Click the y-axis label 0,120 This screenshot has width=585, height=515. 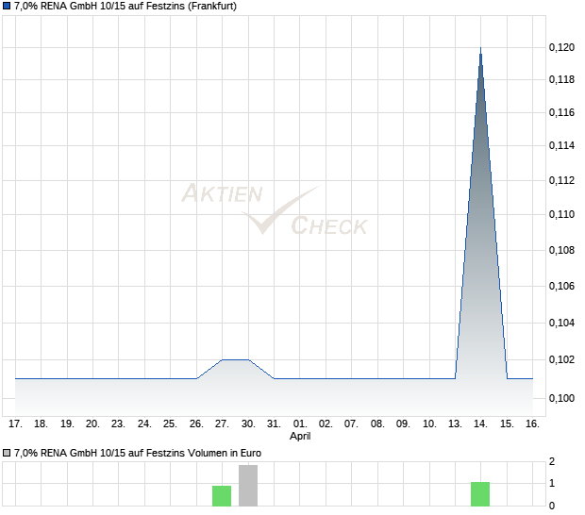coord(561,47)
